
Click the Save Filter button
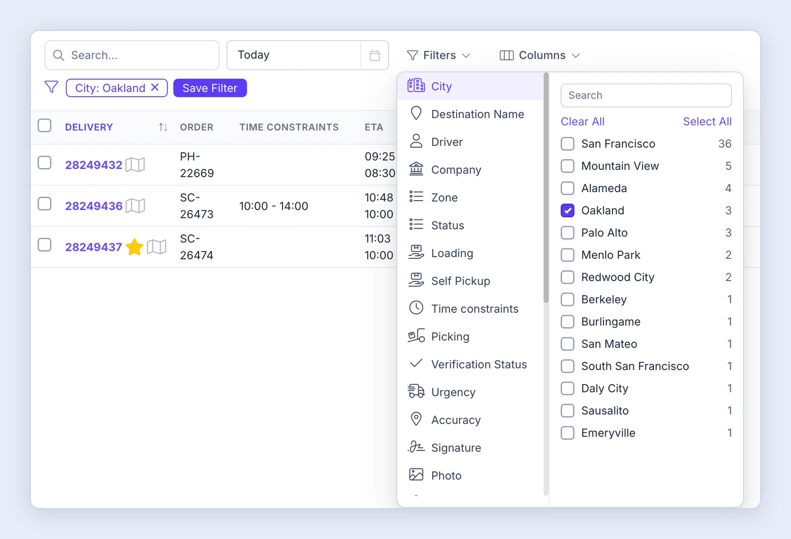(210, 88)
